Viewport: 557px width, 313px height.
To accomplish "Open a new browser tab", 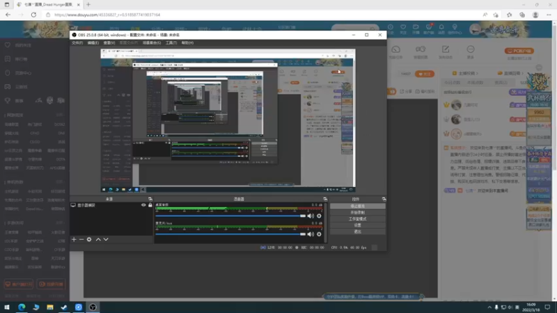I will coord(88,5).
